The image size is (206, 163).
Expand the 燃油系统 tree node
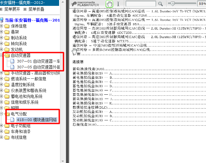coord(1,79)
